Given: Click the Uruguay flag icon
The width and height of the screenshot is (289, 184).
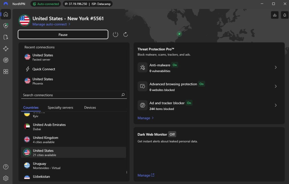Looking at the screenshot, I should click(x=27, y=165).
